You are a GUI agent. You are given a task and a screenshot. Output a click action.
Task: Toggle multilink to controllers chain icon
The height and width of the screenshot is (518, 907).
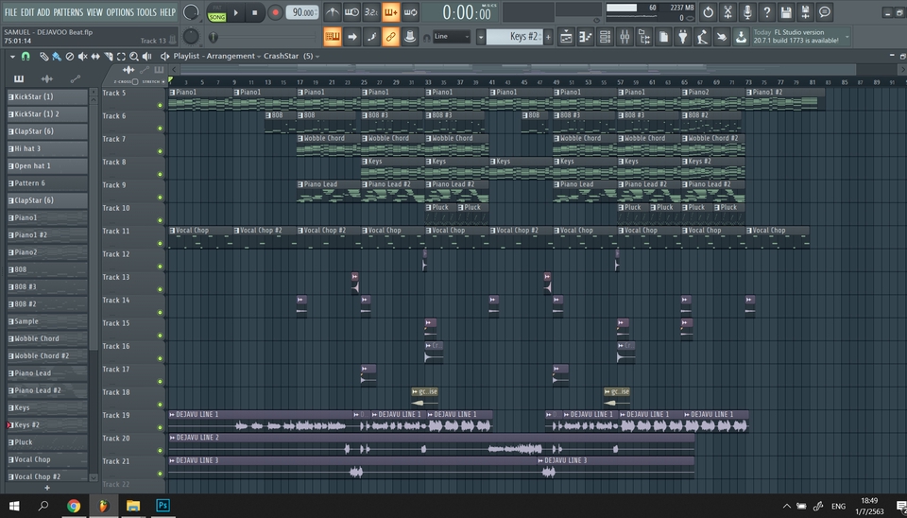pyautogui.click(x=390, y=37)
